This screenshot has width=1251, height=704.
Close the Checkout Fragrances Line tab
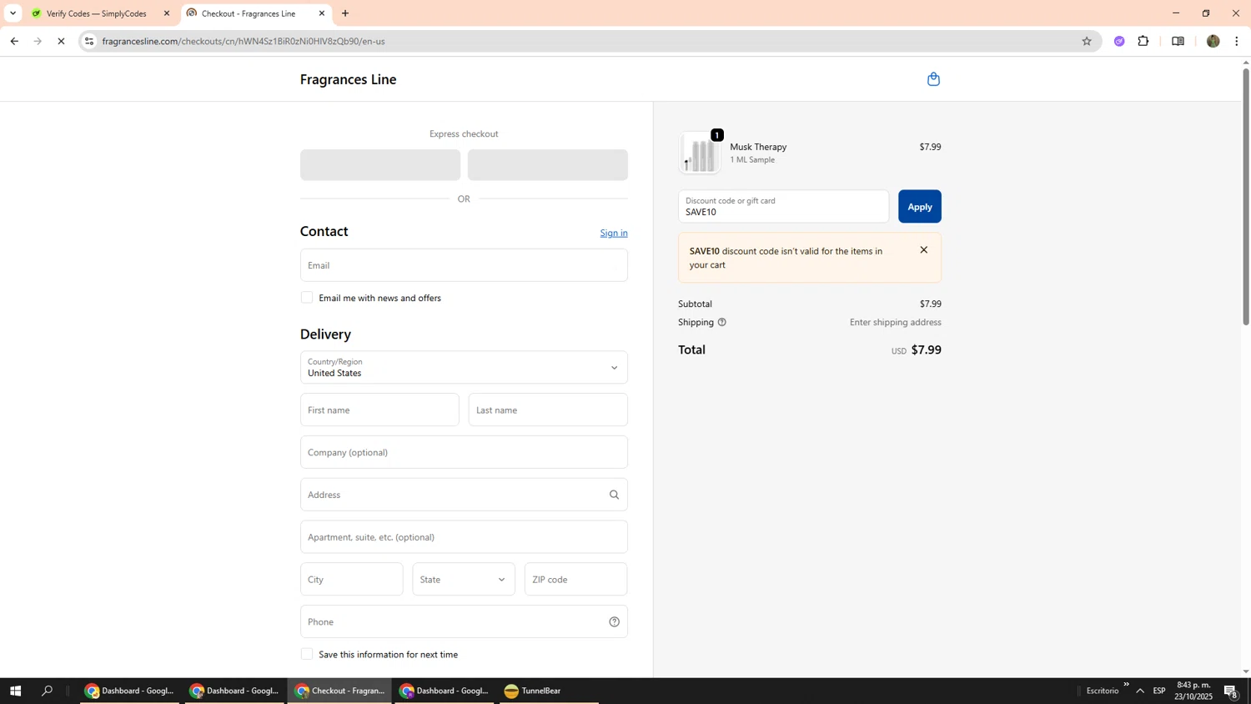[322, 13]
